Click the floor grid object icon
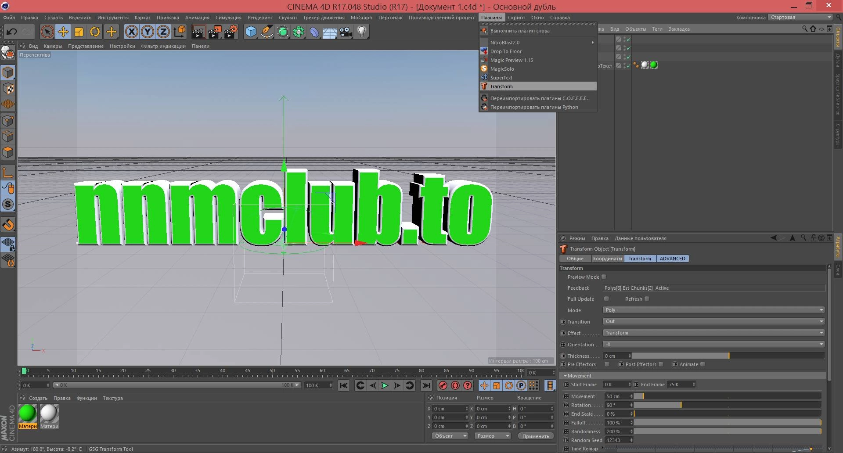843x453 pixels. [330, 32]
